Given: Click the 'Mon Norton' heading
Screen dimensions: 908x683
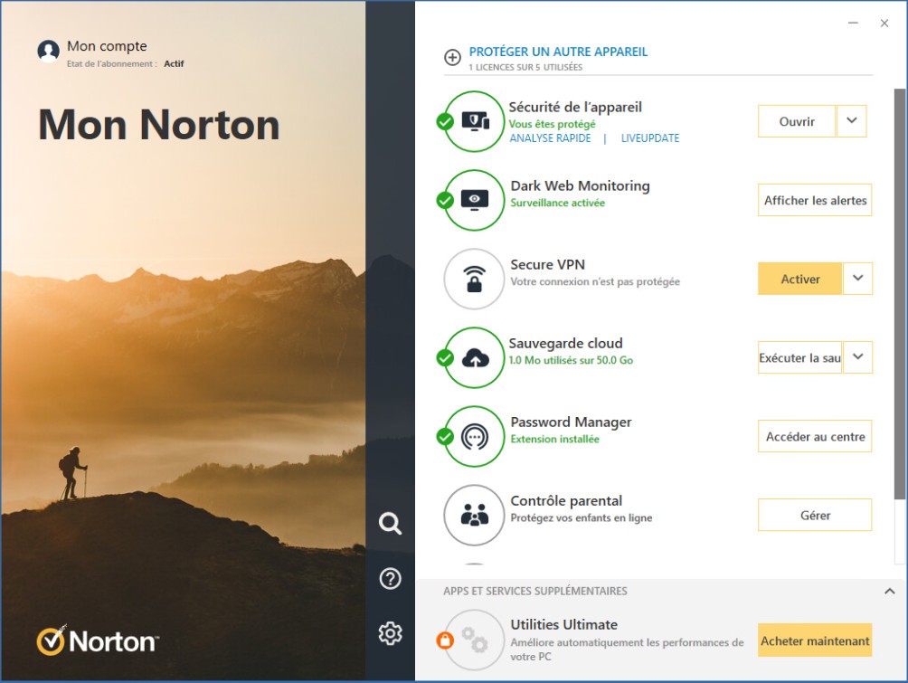Looking at the screenshot, I should tap(158, 125).
